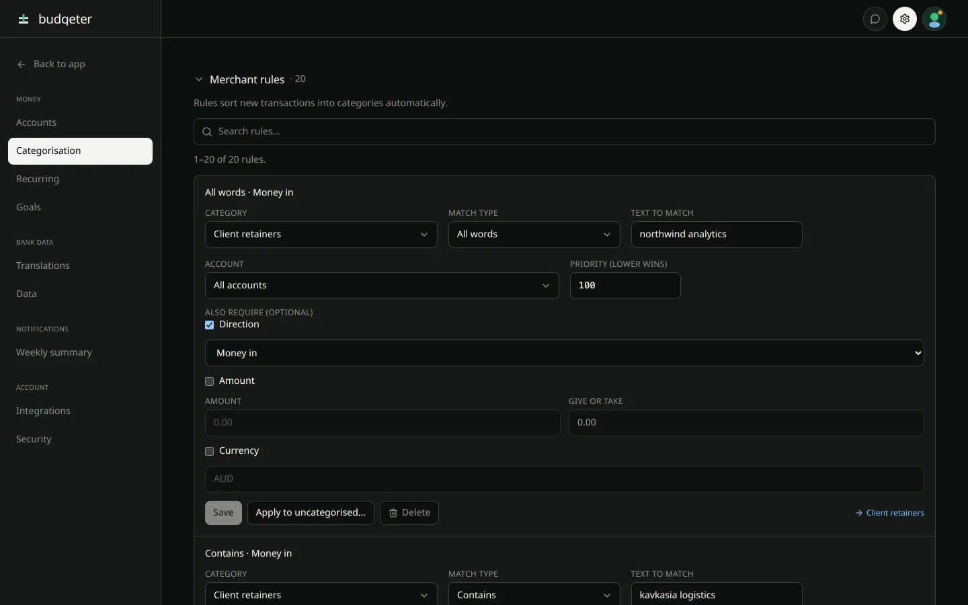This screenshot has width=968, height=605.
Task: Open the chat feedback icon
Action: 875,19
